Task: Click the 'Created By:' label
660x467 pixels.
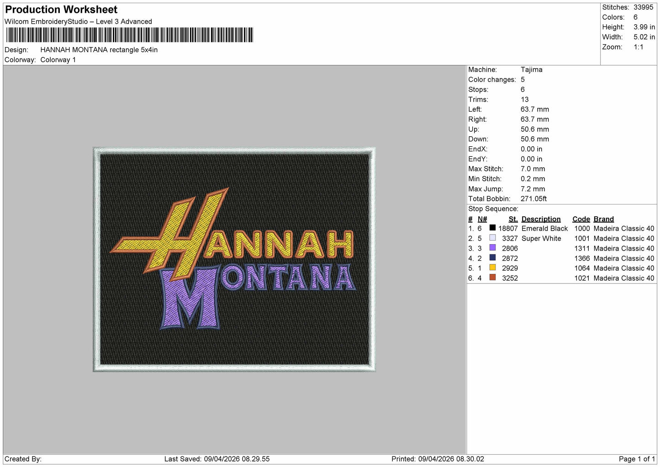Action: pyautogui.click(x=23, y=459)
